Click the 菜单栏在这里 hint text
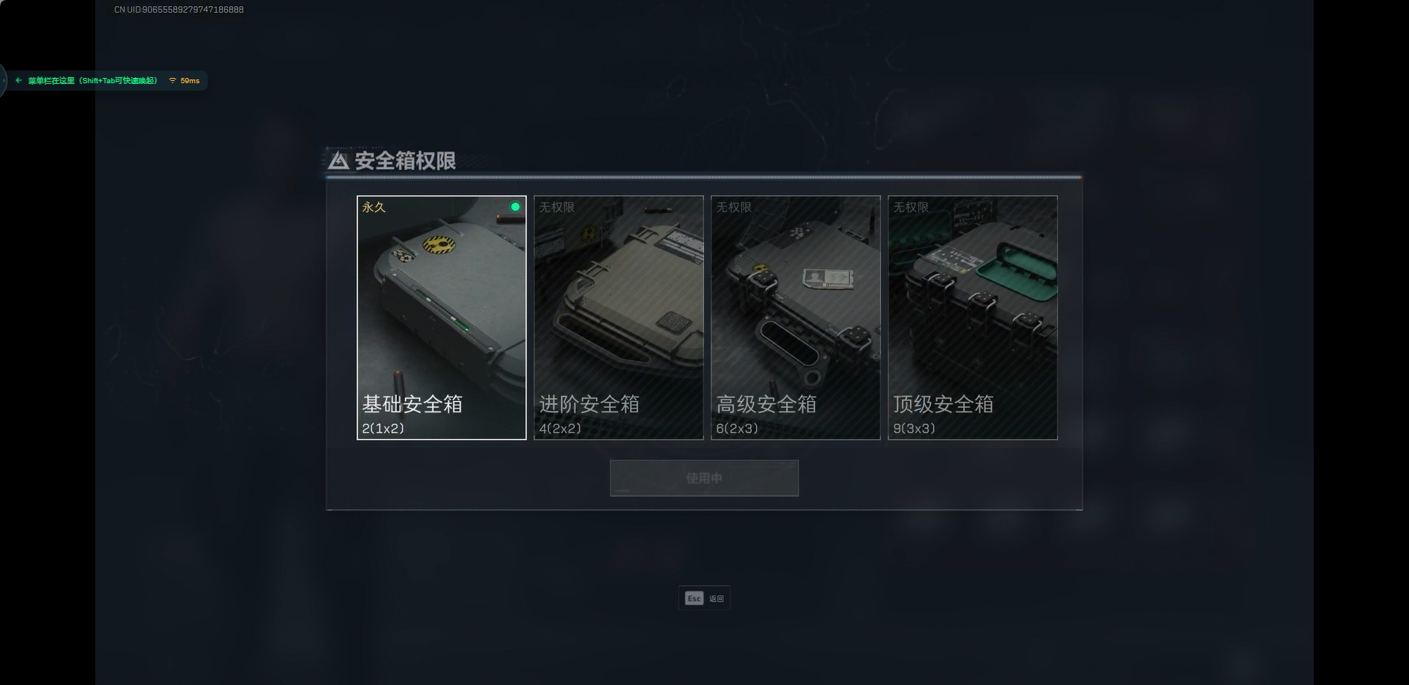 tap(52, 80)
